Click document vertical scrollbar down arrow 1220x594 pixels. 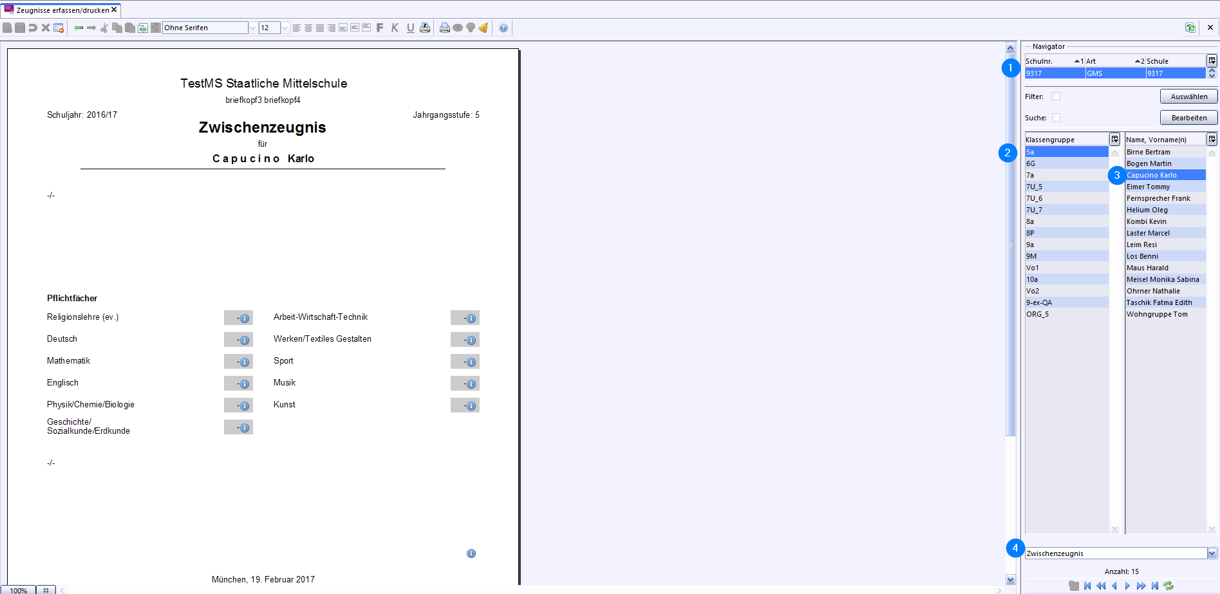[1010, 579]
